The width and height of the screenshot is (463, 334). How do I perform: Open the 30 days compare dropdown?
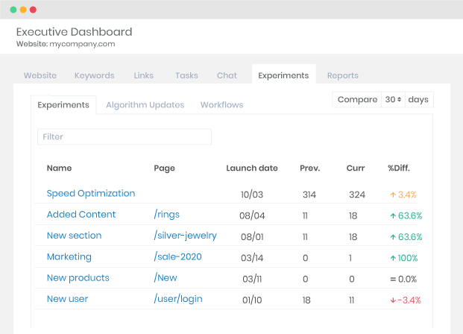pyautogui.click(x=393, y=100)
